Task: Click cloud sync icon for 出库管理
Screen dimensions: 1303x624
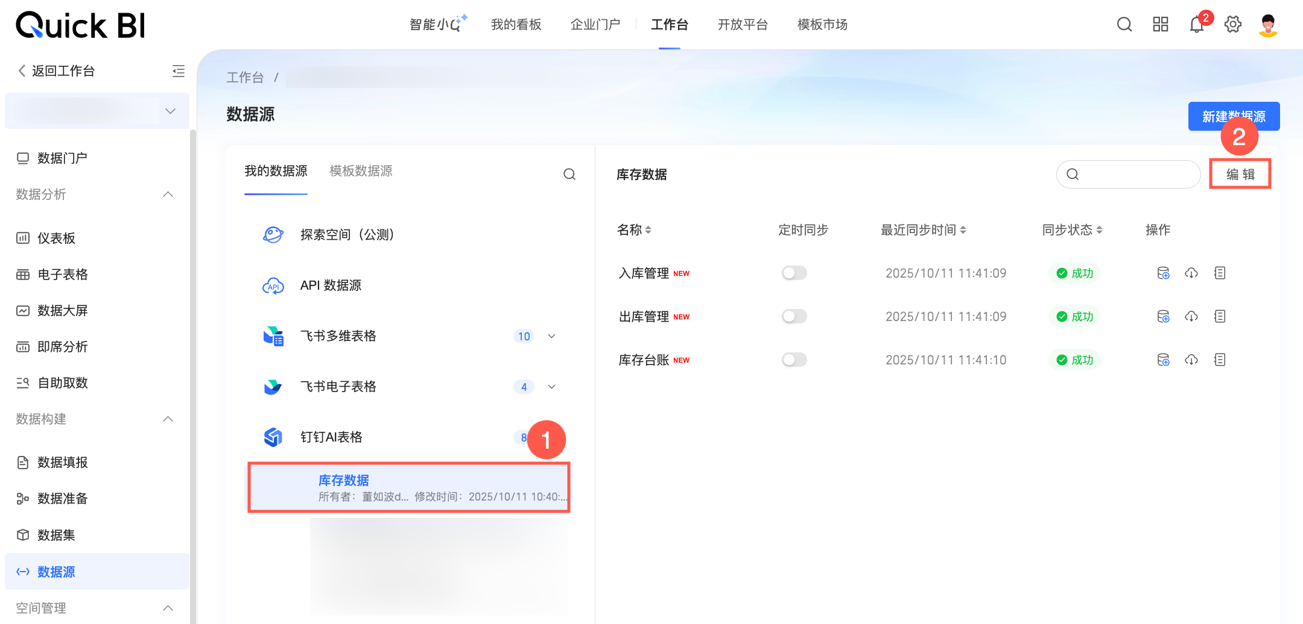Action: point(1191,317)
